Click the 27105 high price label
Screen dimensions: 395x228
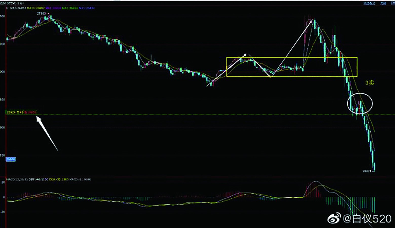coord(42,13)
